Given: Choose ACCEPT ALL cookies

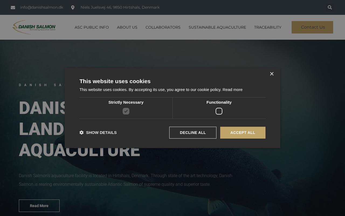Looking at the screenshot, I should pyautogui.click(x=243, y=133).
